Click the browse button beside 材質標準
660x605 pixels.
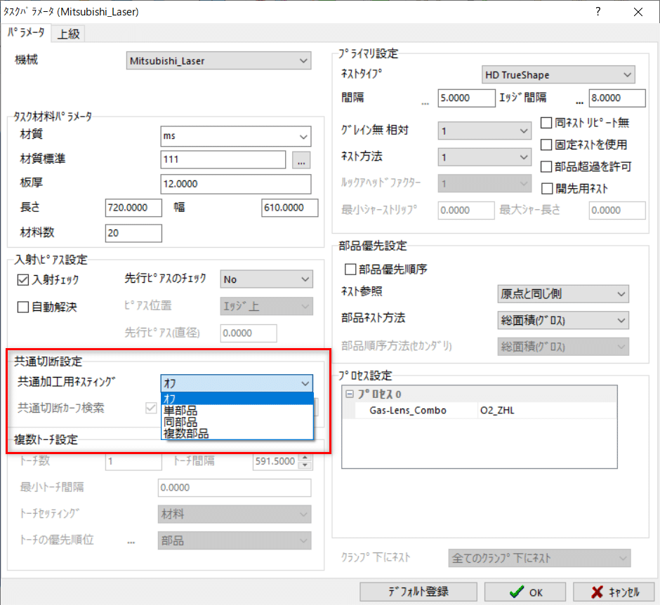[x=301, y=160]
